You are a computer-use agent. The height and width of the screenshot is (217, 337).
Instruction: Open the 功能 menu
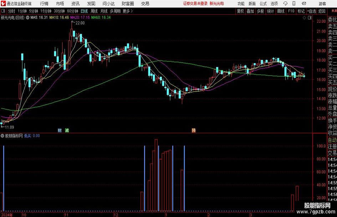coord(241,4)
